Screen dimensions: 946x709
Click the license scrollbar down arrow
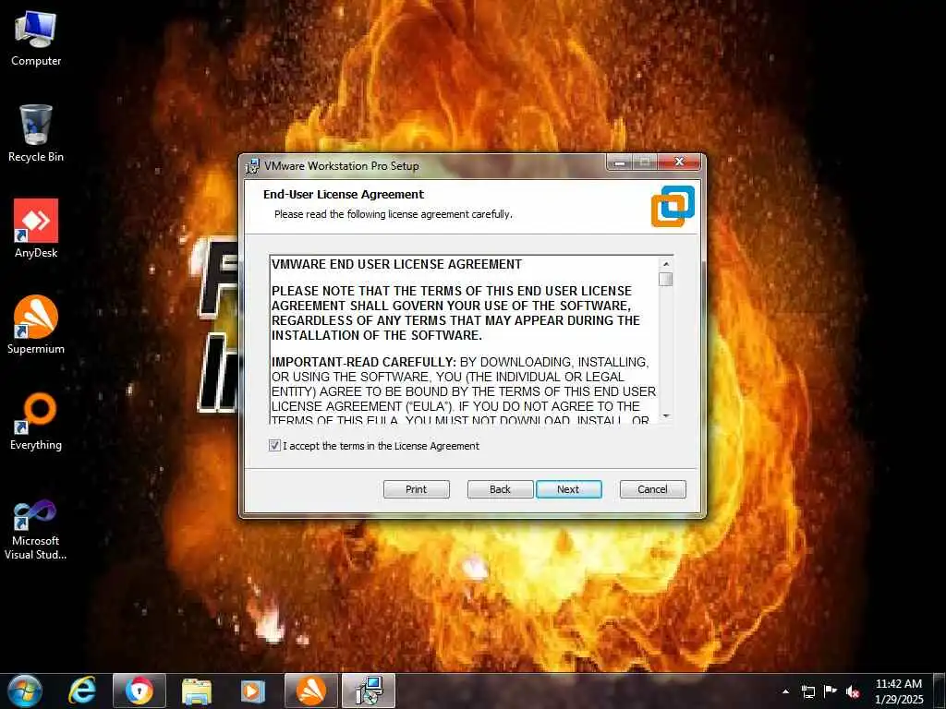(665, 415)
